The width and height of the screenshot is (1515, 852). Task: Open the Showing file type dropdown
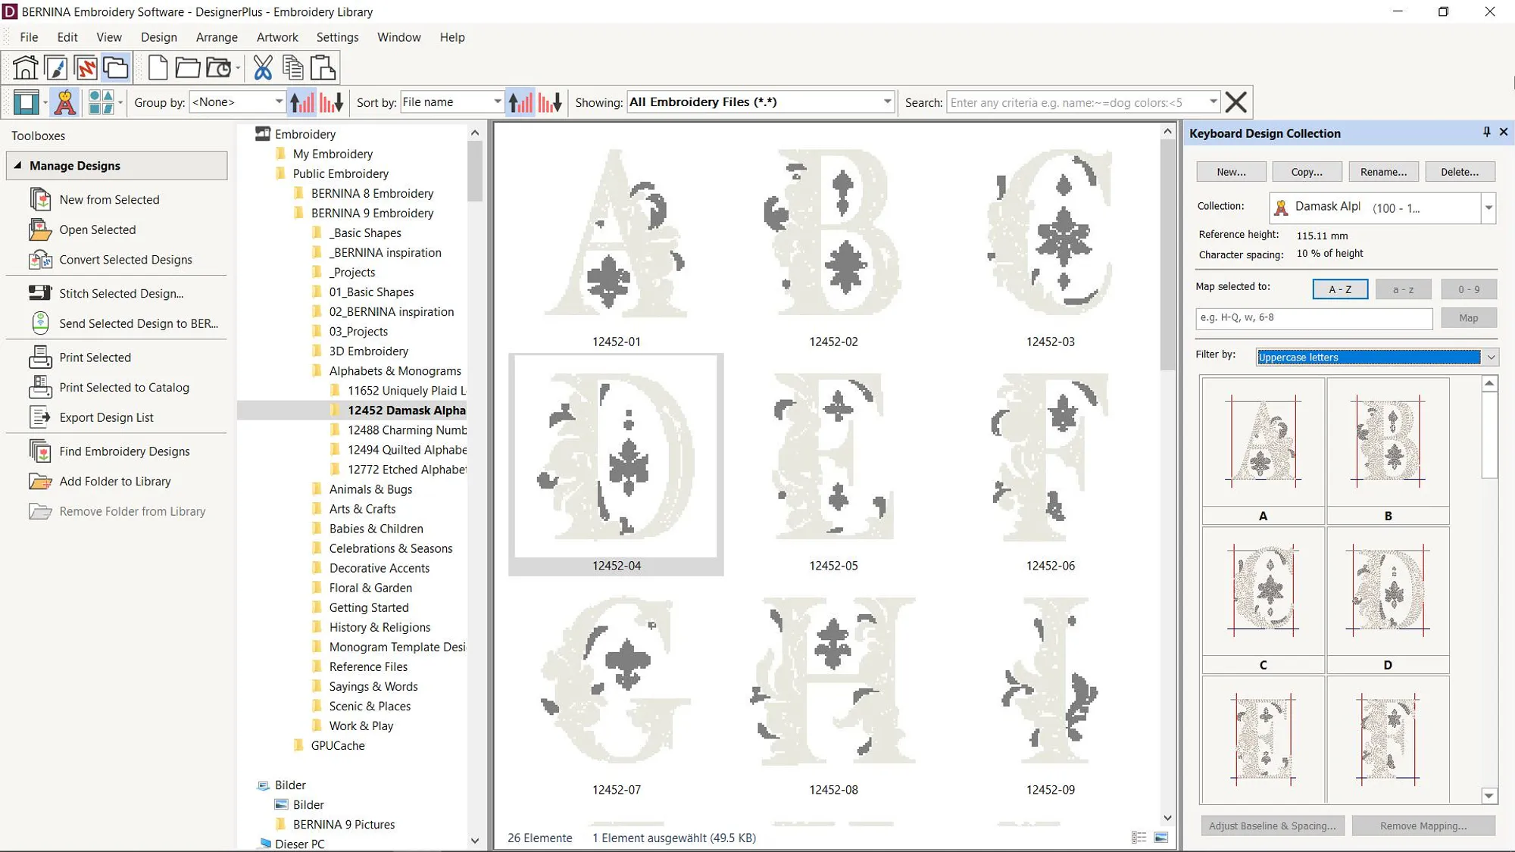(x=886, y=102)
